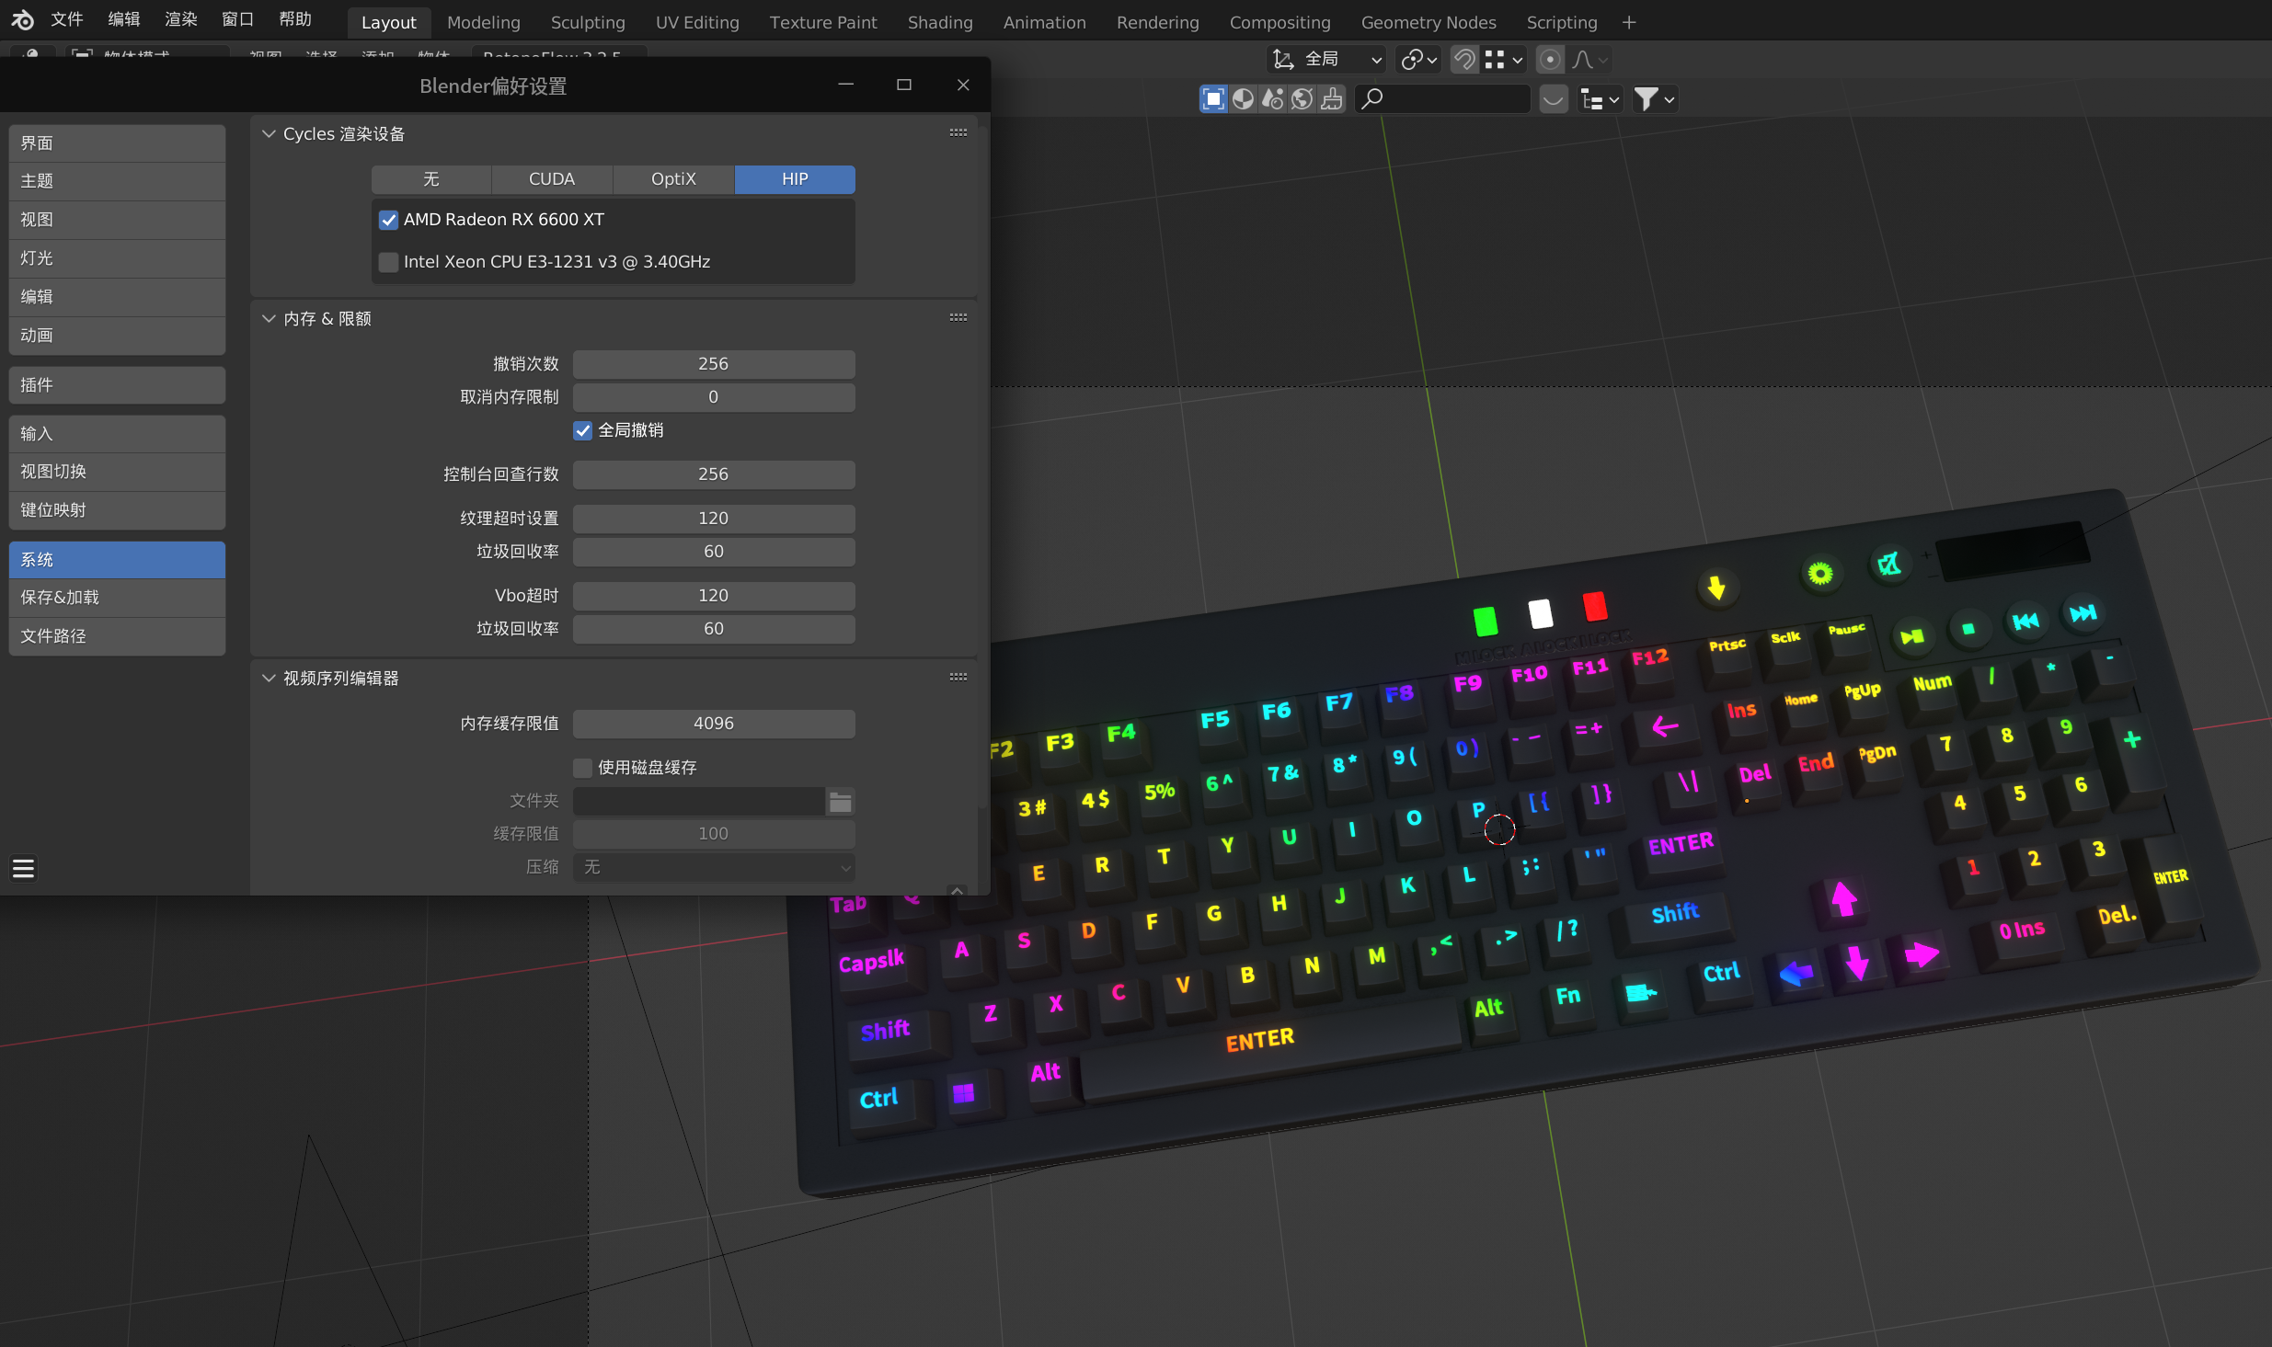Click the world globe icon
Image resolution: width=2272 pixels, height=1347 pixels.
1302,99
